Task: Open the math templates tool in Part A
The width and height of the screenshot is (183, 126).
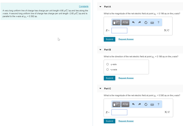Action: coord(116,23)
